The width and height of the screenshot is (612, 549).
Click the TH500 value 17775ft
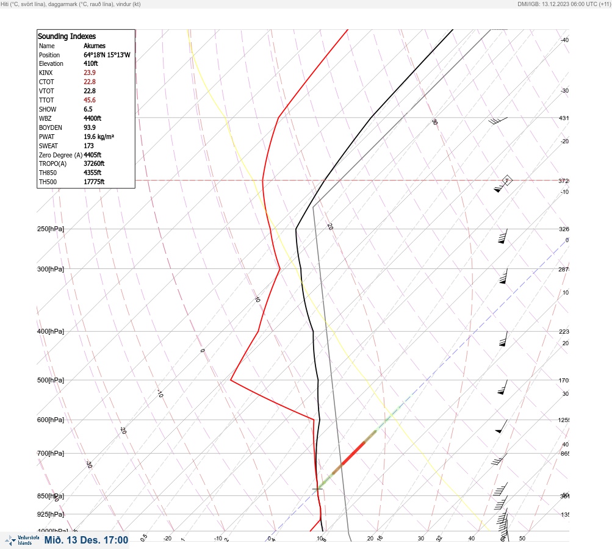click(x=94, y=182)
